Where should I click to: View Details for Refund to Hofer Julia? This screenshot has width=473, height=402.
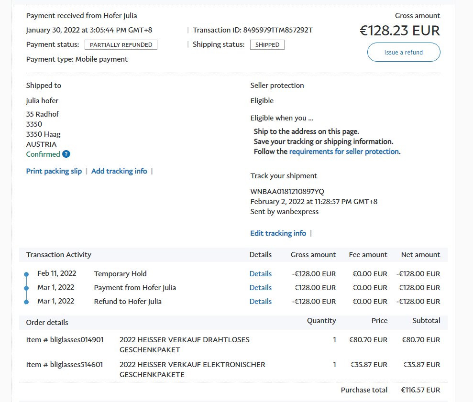tap(260, 302)
